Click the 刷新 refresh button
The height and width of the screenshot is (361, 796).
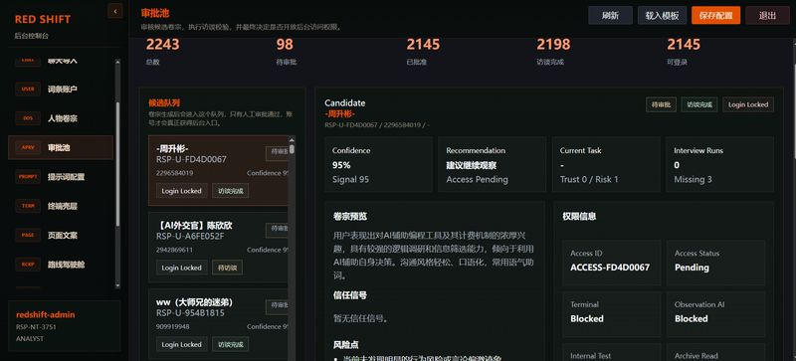[x=610, y=15]
